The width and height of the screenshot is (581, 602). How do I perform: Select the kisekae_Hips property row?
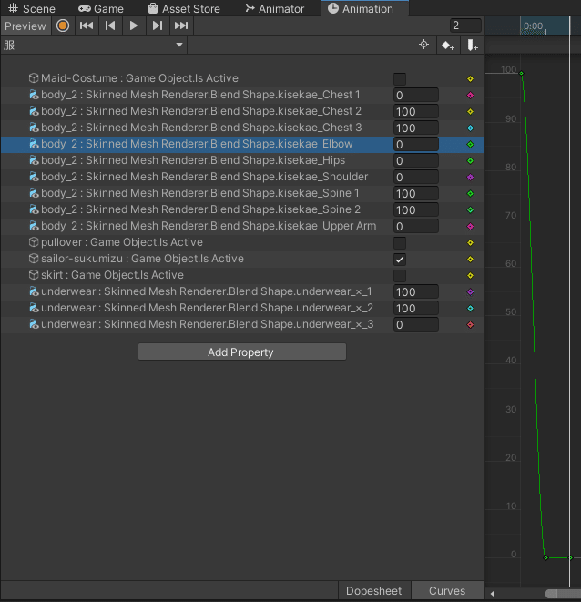coord(242,160)
